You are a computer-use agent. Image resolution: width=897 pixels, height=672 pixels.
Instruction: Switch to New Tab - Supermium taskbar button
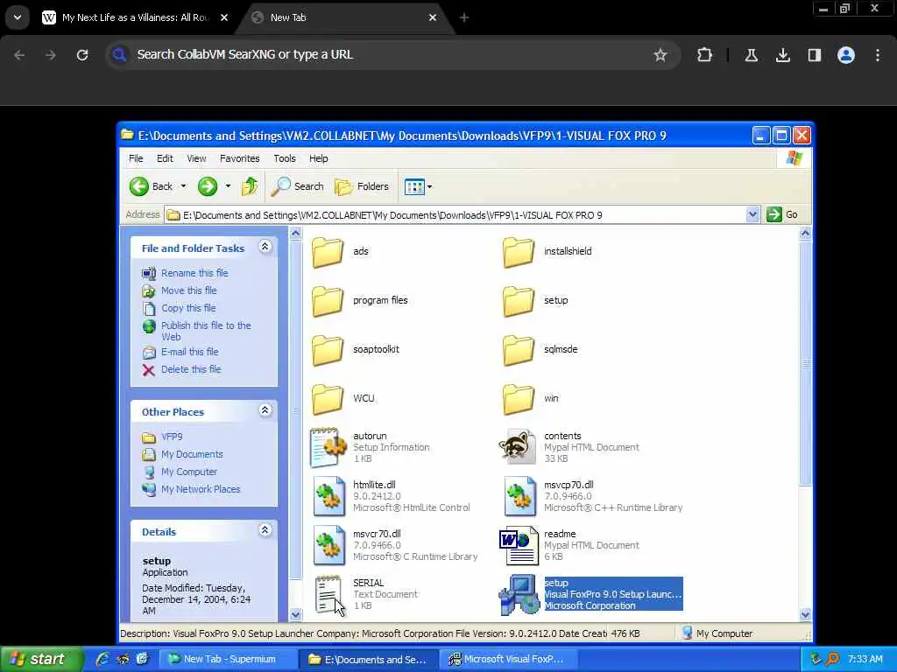click(227, 660)
